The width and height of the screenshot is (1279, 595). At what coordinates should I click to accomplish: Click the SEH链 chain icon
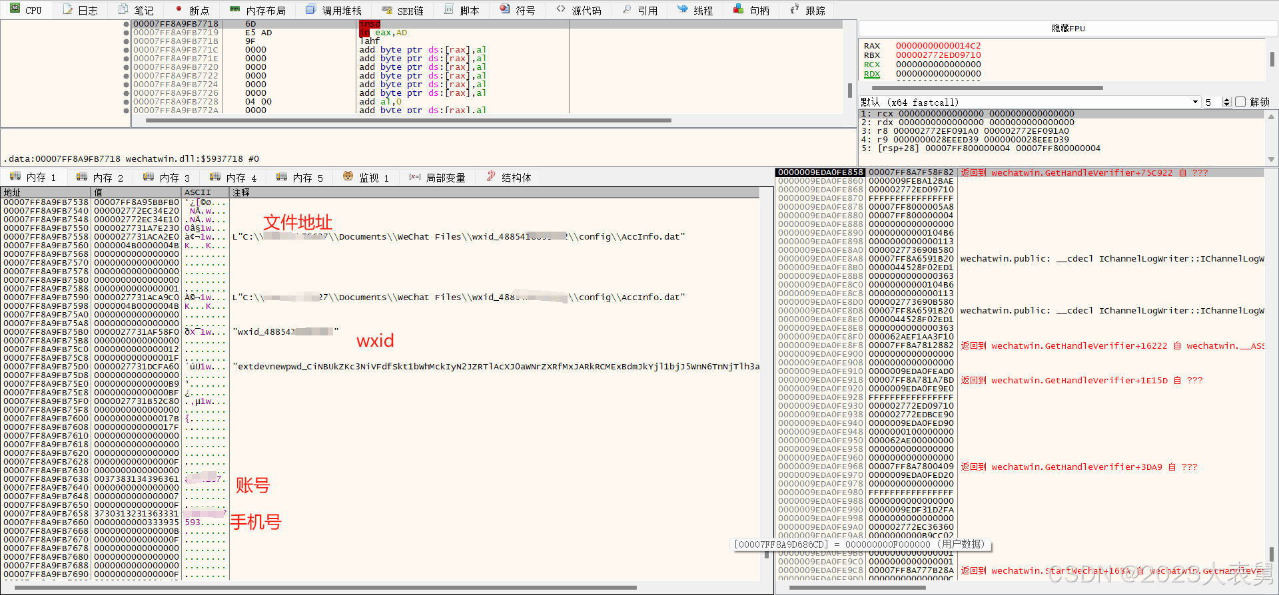click(x=387, y=10)
